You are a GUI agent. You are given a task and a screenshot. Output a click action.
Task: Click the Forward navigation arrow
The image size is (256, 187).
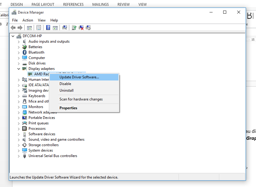point(20,28)
